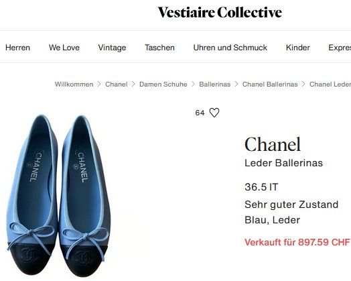Go to Chanel Ballerinas breadcrumb
The image size is (351, 281).
(270, 85)
